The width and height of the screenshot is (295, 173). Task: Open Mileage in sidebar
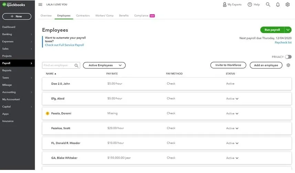(x=7, y=85)
